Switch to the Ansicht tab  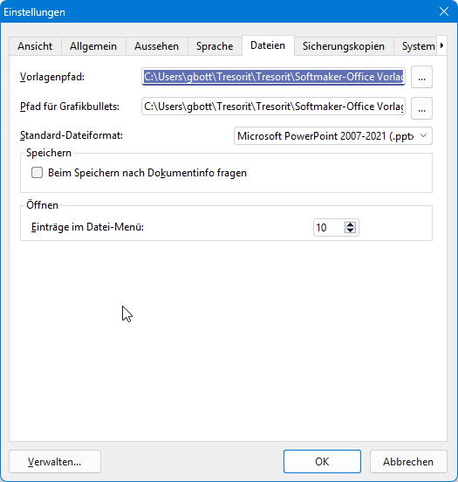click(x=35, y=46)
